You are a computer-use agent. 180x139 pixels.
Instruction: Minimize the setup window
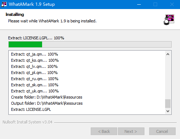(x=139, y=4)
